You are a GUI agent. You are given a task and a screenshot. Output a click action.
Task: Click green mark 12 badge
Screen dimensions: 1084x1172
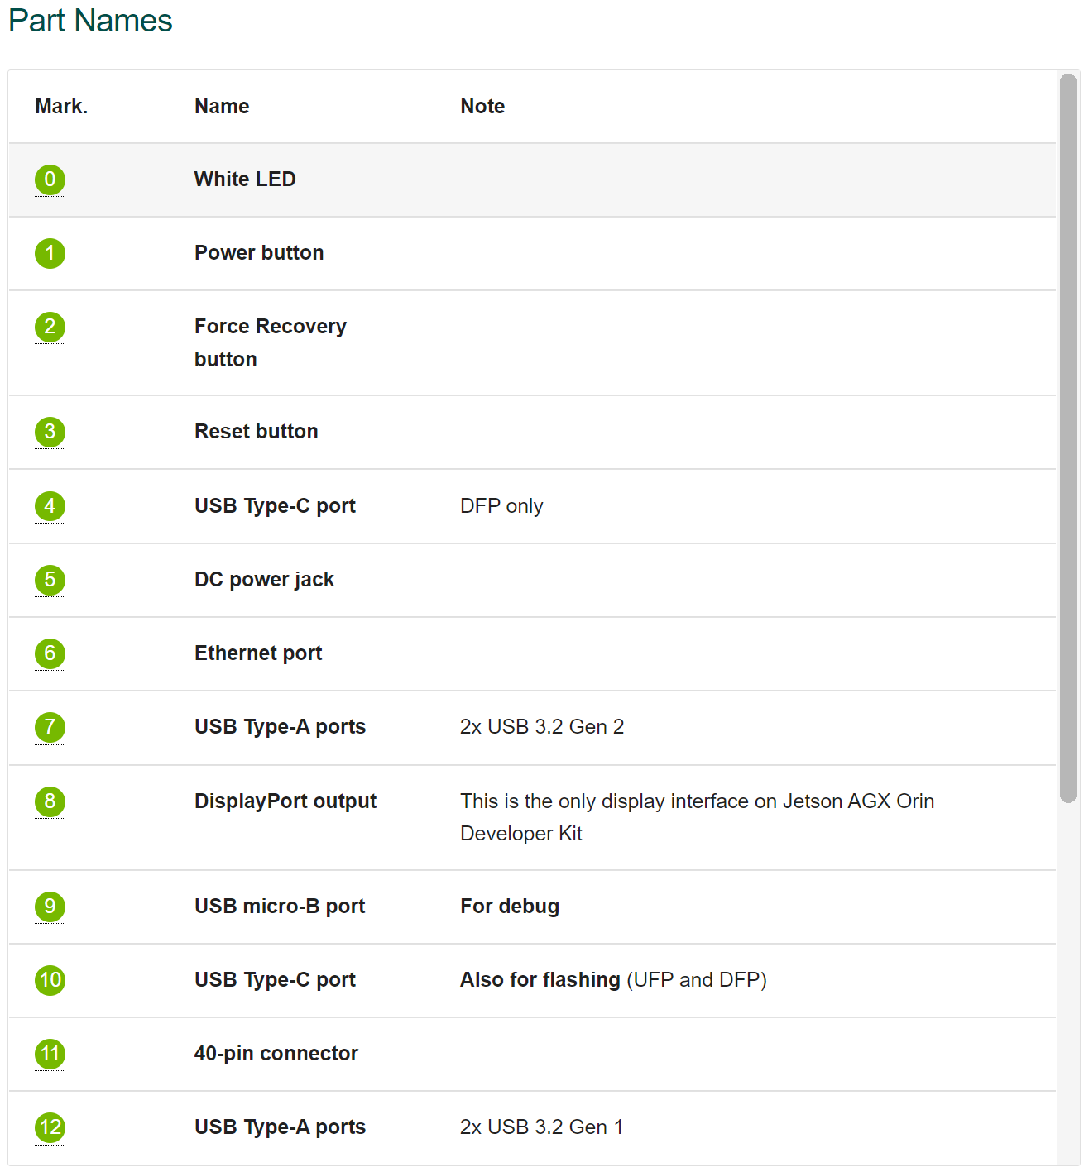point(50,1127)
